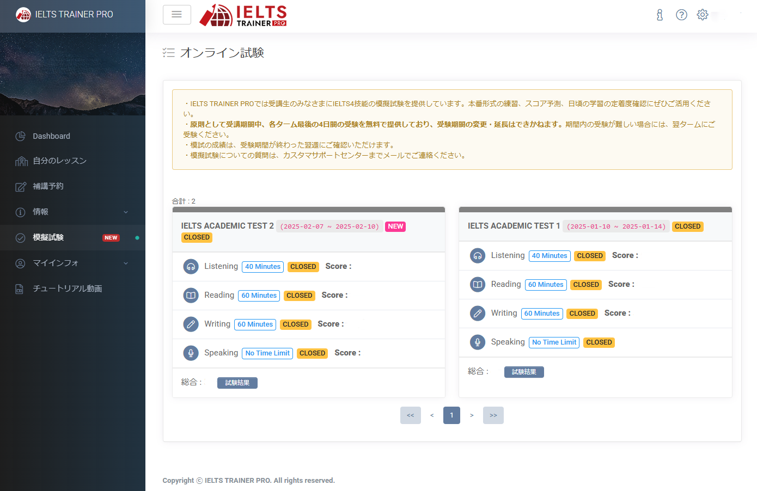757x491 pixels.
Task: Click Test 1 Speaking No Time Limit tag
Action: coord(554,342)
